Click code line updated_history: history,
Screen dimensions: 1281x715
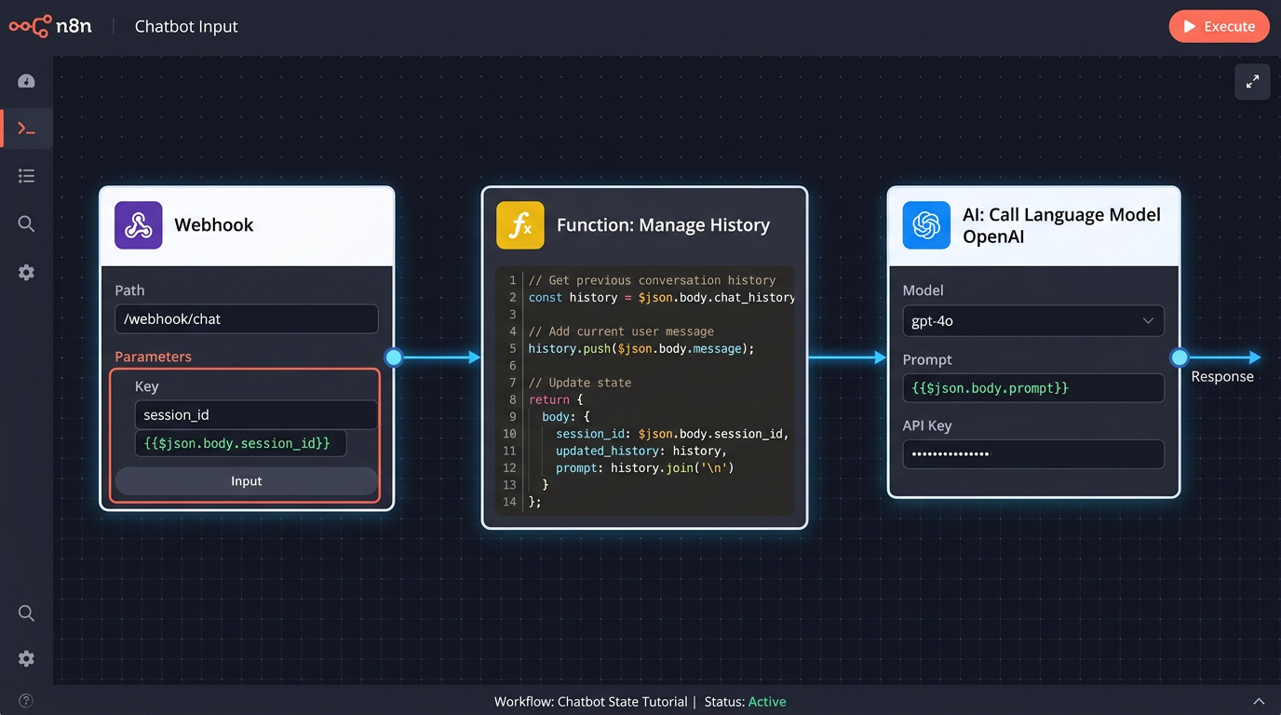[x=641, y=451]
